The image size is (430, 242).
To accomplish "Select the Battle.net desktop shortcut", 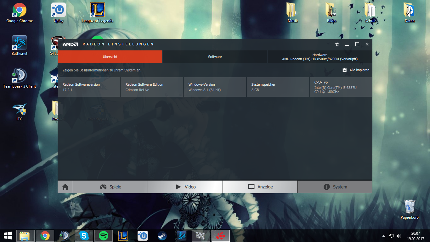I will click(20, 46).
